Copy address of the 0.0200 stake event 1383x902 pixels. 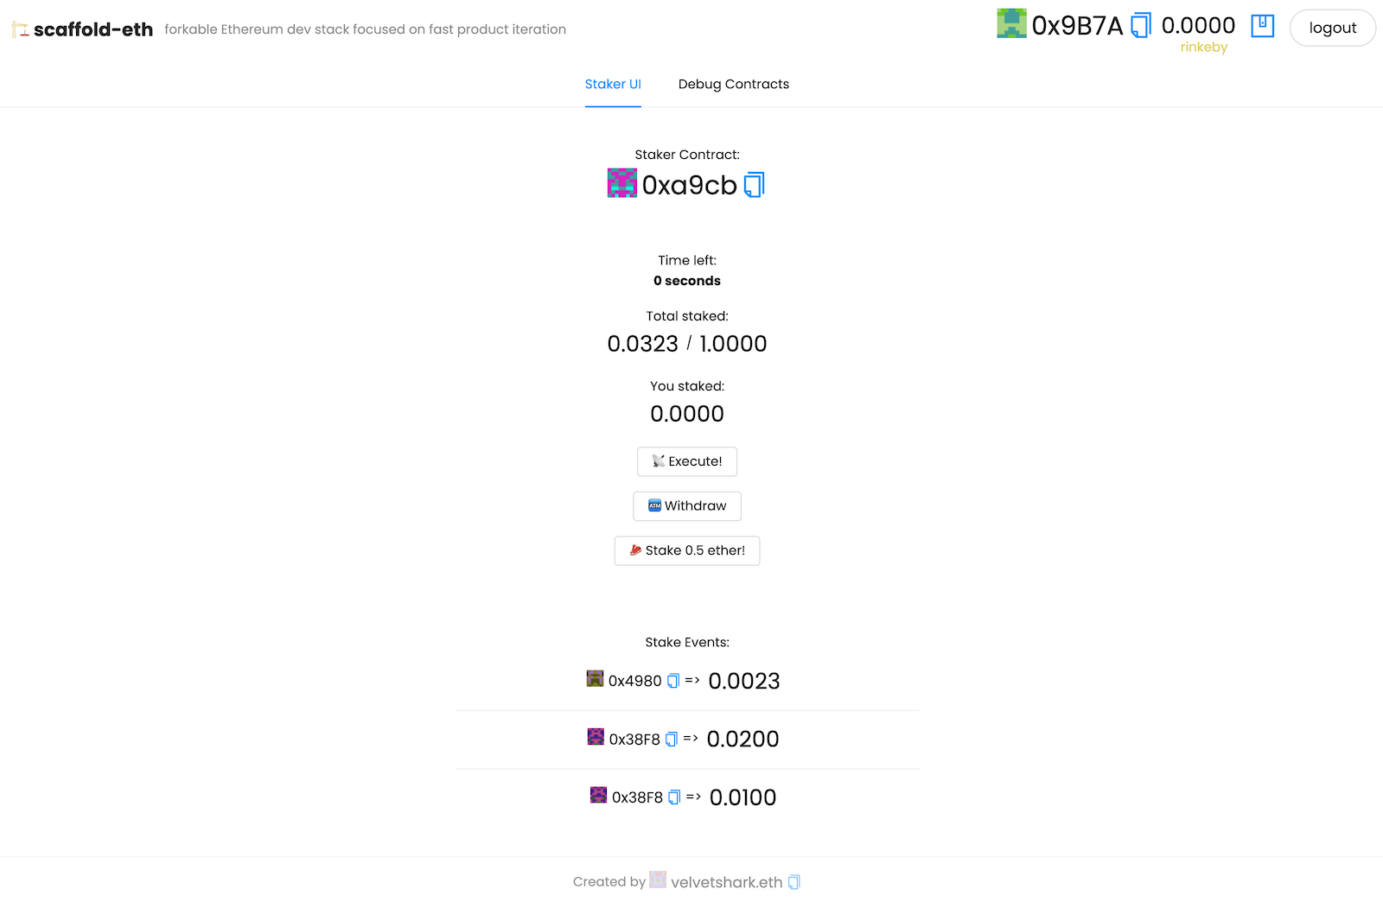point(672,740)
